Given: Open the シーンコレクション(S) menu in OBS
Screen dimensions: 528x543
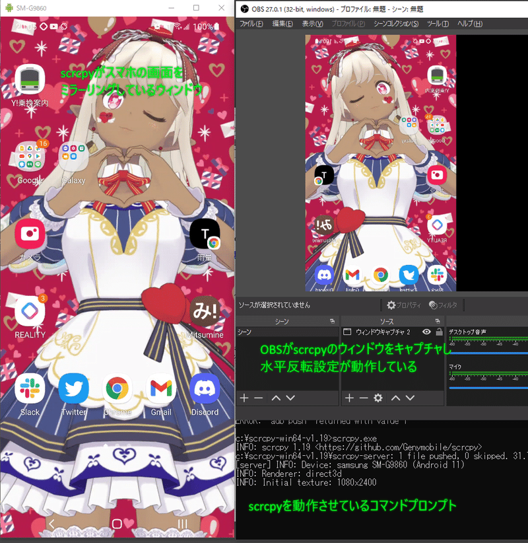Looking at the screenshot, I should [396, 24].
